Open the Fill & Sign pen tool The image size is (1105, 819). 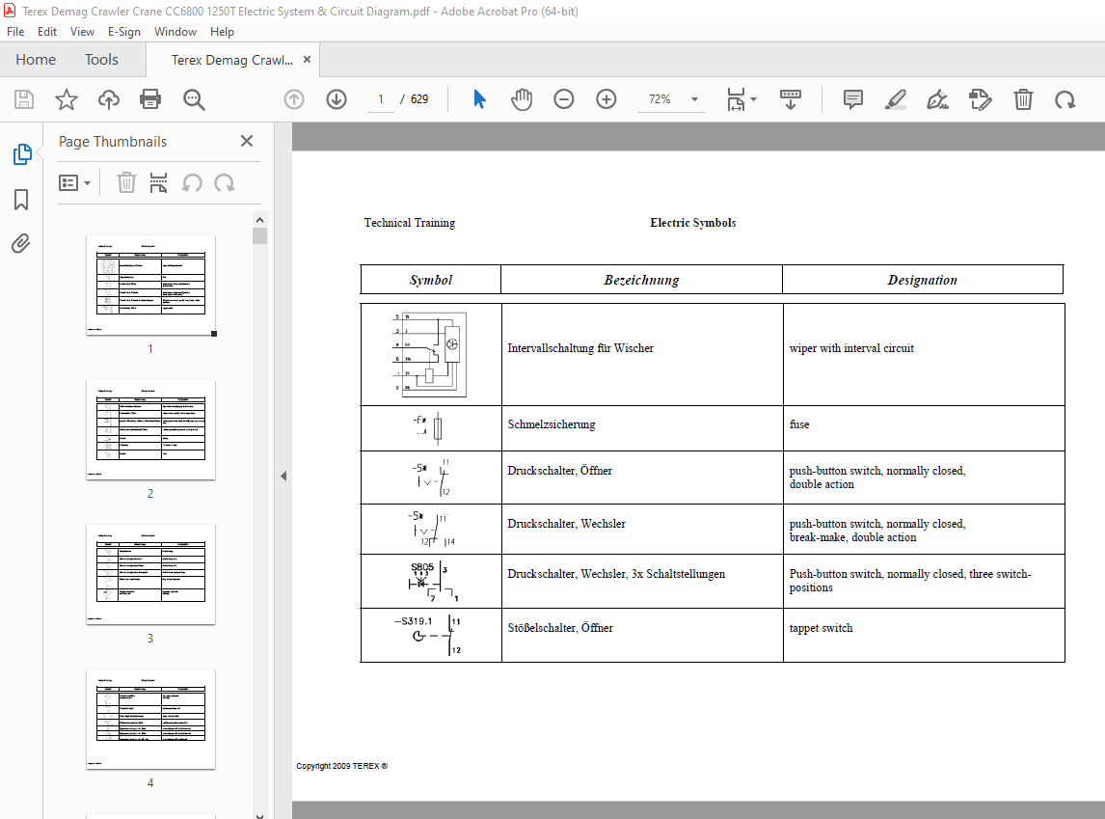tap(937, 99)
